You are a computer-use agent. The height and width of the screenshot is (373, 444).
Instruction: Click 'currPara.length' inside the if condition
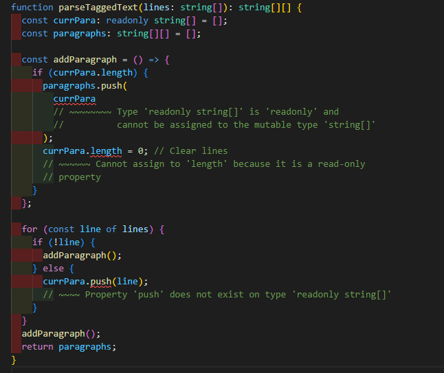point(93,73)
